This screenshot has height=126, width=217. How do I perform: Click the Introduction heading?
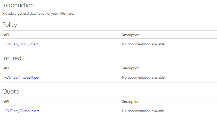[18, 5]
